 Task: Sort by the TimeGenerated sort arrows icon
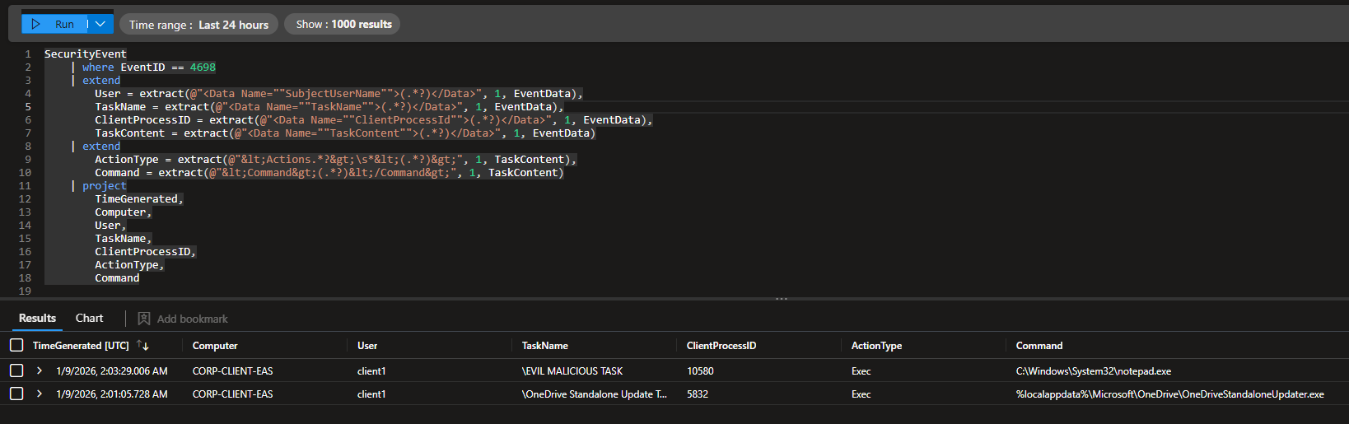pyautogui.click(x=142, y=346)
